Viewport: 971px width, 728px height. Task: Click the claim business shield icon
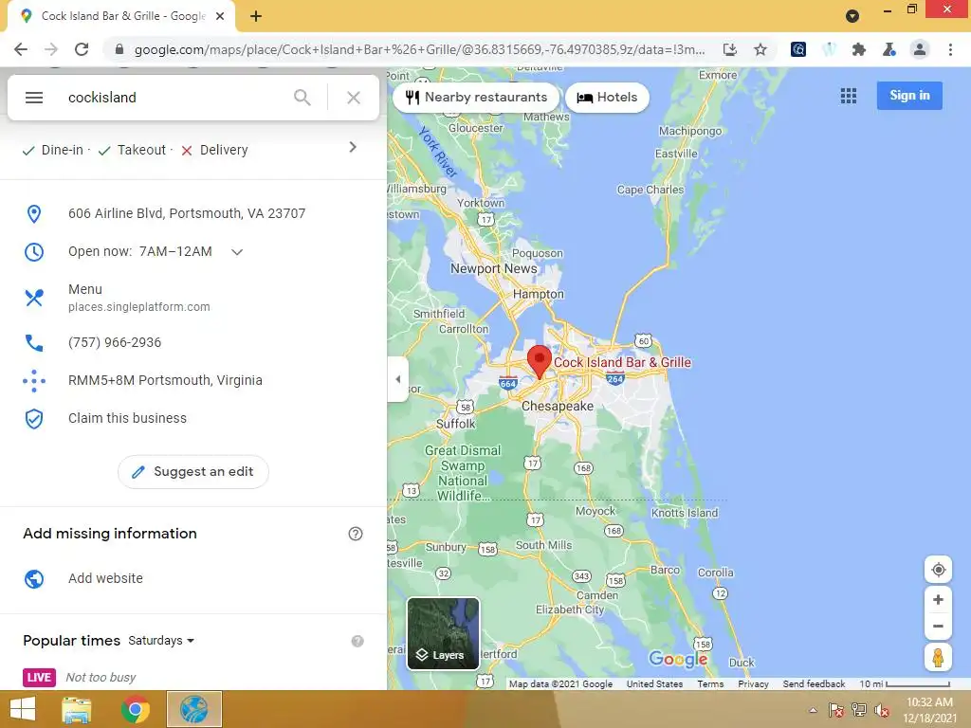[x=34, y=419]
